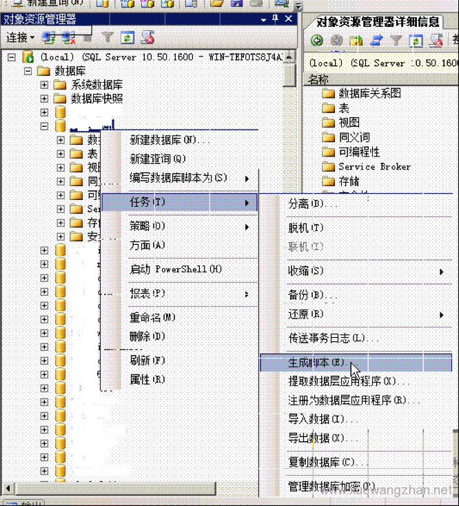
Task: Expand the 数据库快照 node
Action: pyautogui.click(x=44, y=99)
